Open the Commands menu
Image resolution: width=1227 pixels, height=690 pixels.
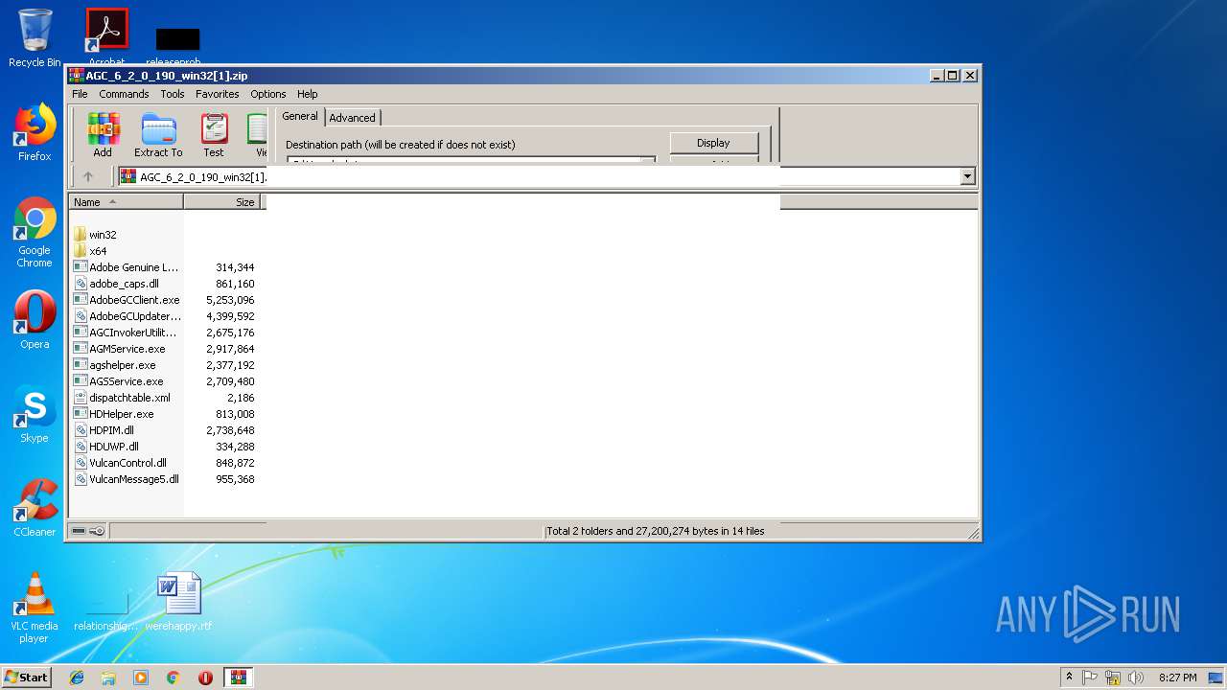124,94
